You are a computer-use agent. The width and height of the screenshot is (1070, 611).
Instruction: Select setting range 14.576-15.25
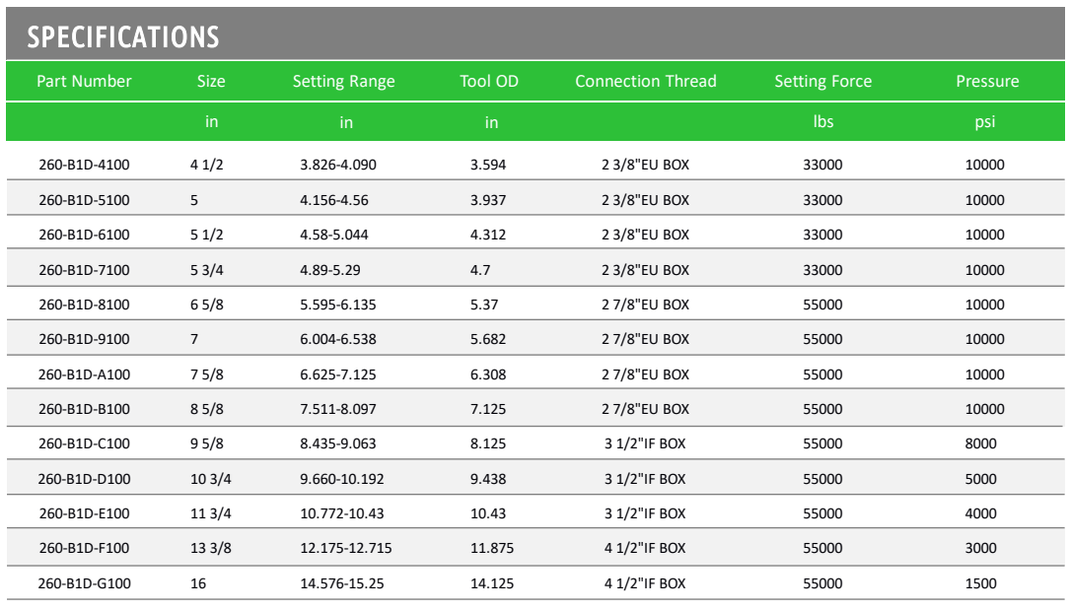coord(342,583)
